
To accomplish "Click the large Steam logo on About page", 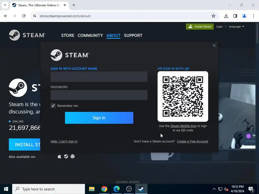I will [18, 88].
